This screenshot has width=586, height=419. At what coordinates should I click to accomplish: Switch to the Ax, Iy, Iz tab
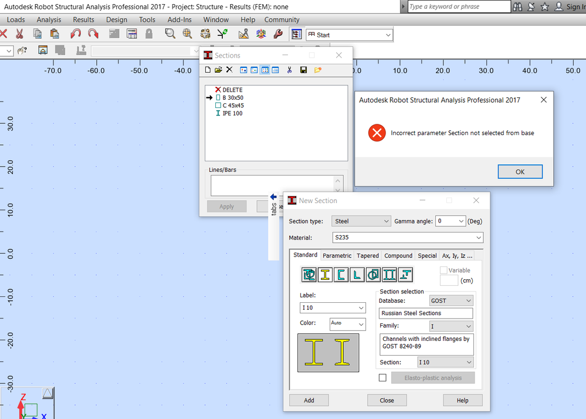coord(457,256)
